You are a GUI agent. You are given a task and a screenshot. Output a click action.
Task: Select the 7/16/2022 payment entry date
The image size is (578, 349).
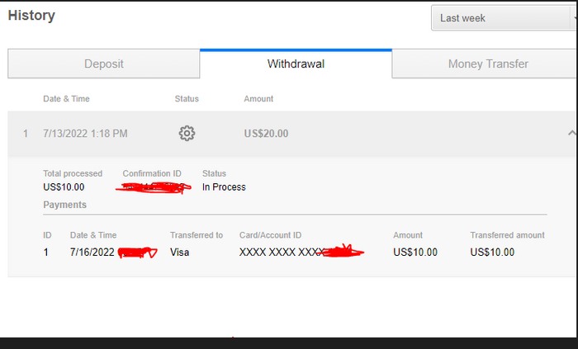point(92,252)
